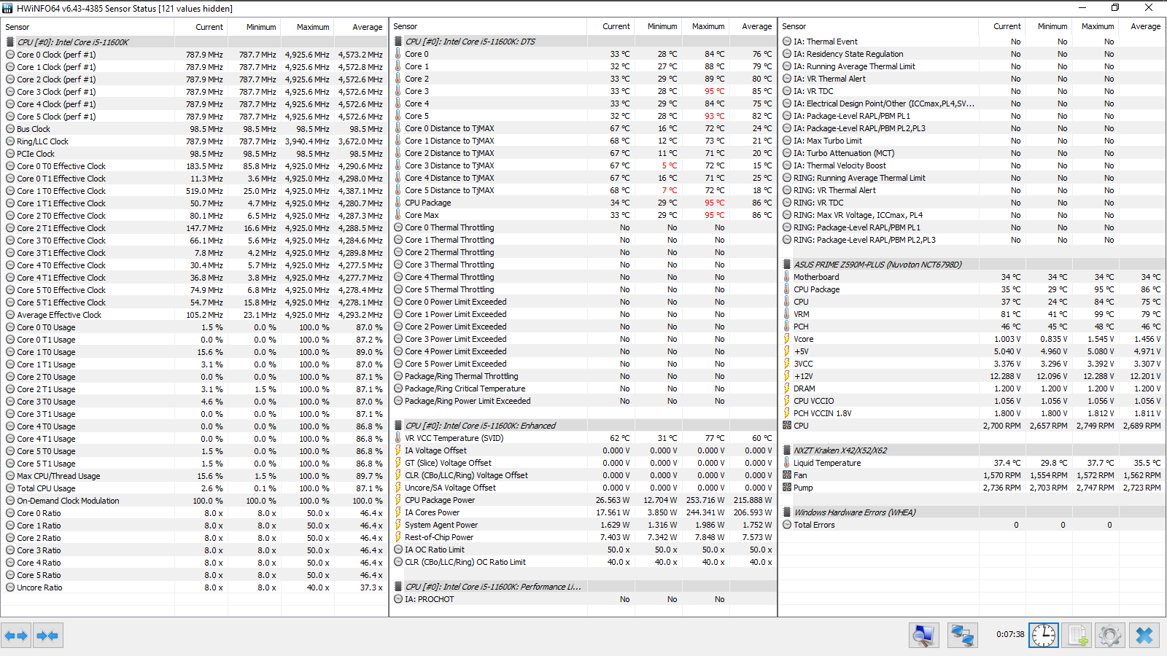Viewport: 1167px width, 656px height.
Task: Click the chip icon beside Intel Core i5-11600K: DTS header
Action: click(398, 42)
